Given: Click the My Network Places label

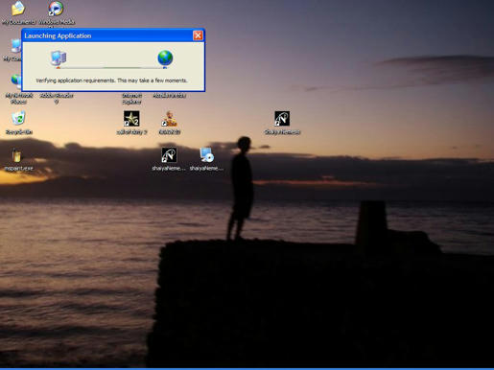Looking at the screenshot, I should (19, 99).
